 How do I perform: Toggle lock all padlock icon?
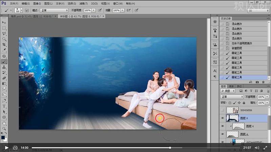[x=244, y=103]
